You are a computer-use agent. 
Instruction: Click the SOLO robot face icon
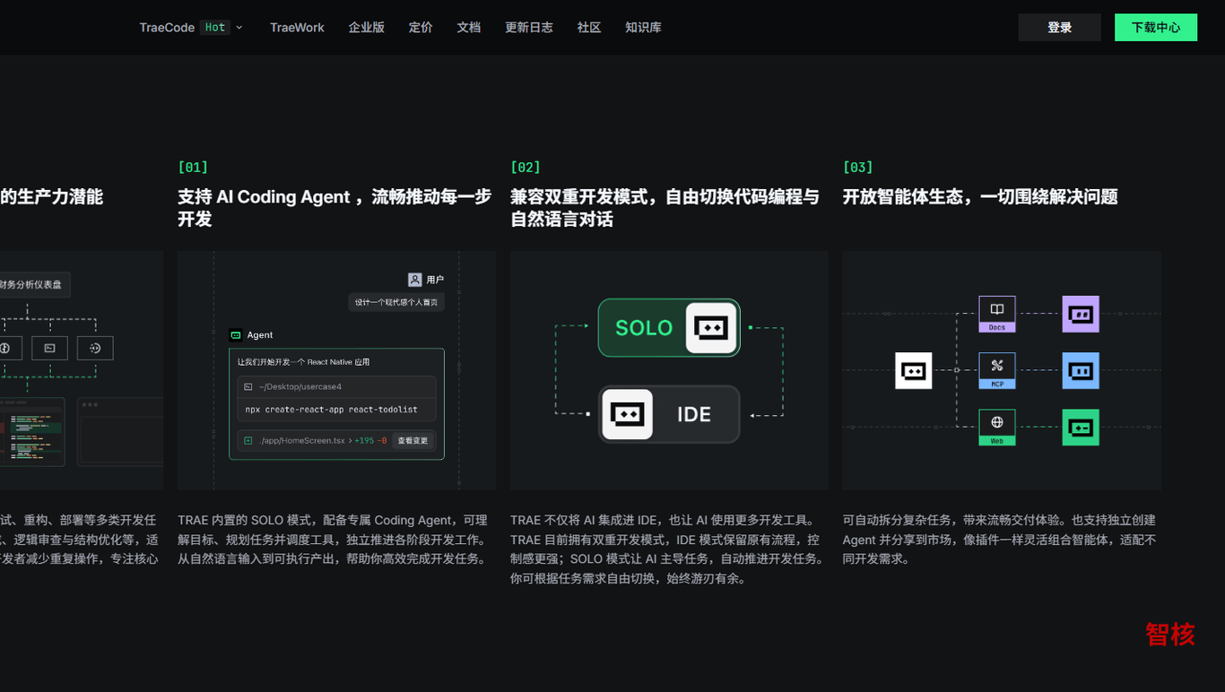[x=711, y=328]
